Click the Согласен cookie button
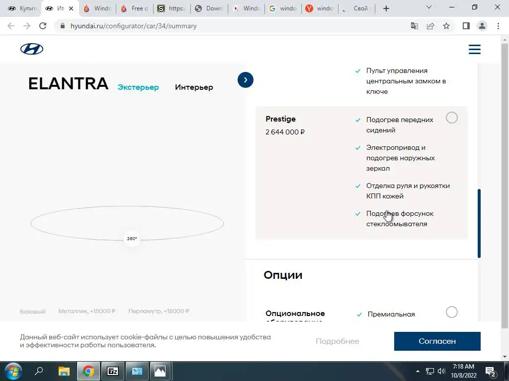The height and width of the screenshot is (381, 509). pyautogui.click(x=437, y=341)
